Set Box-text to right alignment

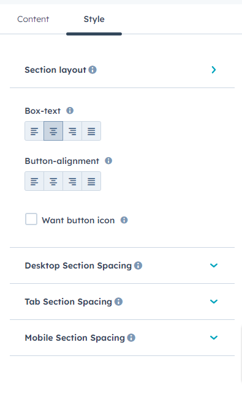click(72, 131)
